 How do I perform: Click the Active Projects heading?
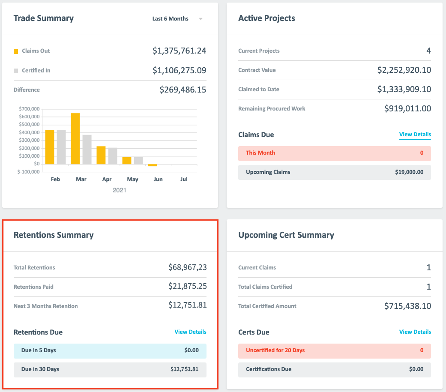coord(266,18)
